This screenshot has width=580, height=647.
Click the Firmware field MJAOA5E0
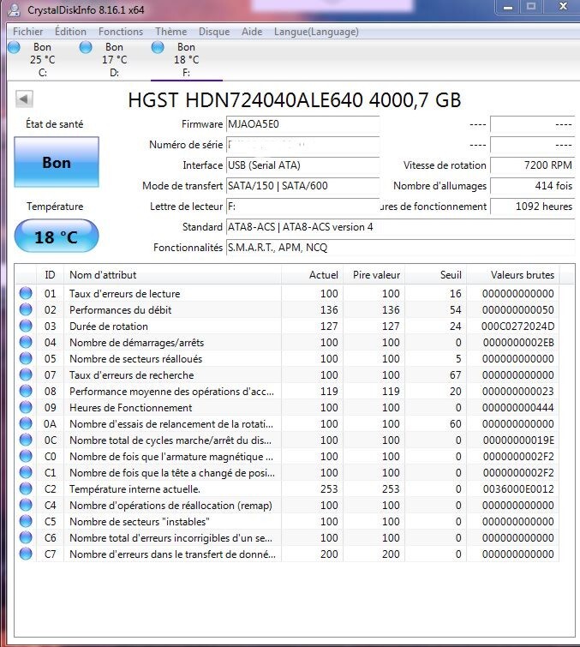(302, 123)
